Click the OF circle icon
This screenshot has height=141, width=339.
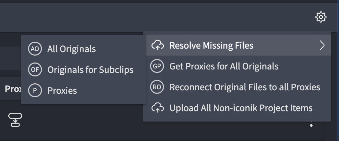35,69
